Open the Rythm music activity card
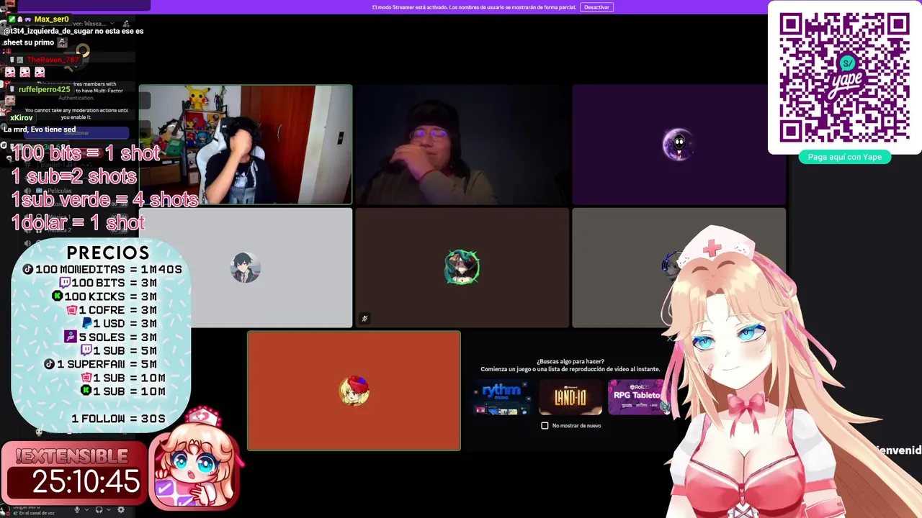This screenshot has width=922, height=518. 502,397
